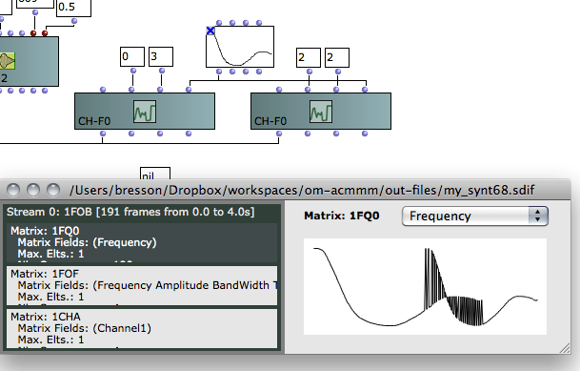Click the SDIF window title bar path
Viewport: 580px width, 371px height.
[x=302, y=191]
